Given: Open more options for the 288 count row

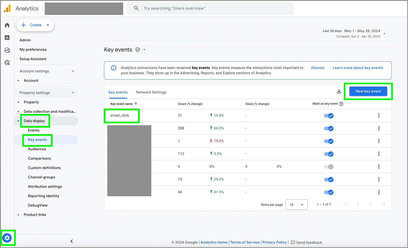Looking at the screenshot, I should 379,128.
